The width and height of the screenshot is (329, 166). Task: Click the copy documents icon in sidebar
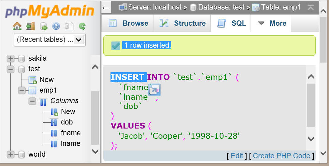[x=69, y=26]
